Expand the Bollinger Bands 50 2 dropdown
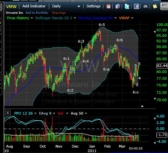Image resolution: width=168 pixels, height=153 pixels. [75, 18]
